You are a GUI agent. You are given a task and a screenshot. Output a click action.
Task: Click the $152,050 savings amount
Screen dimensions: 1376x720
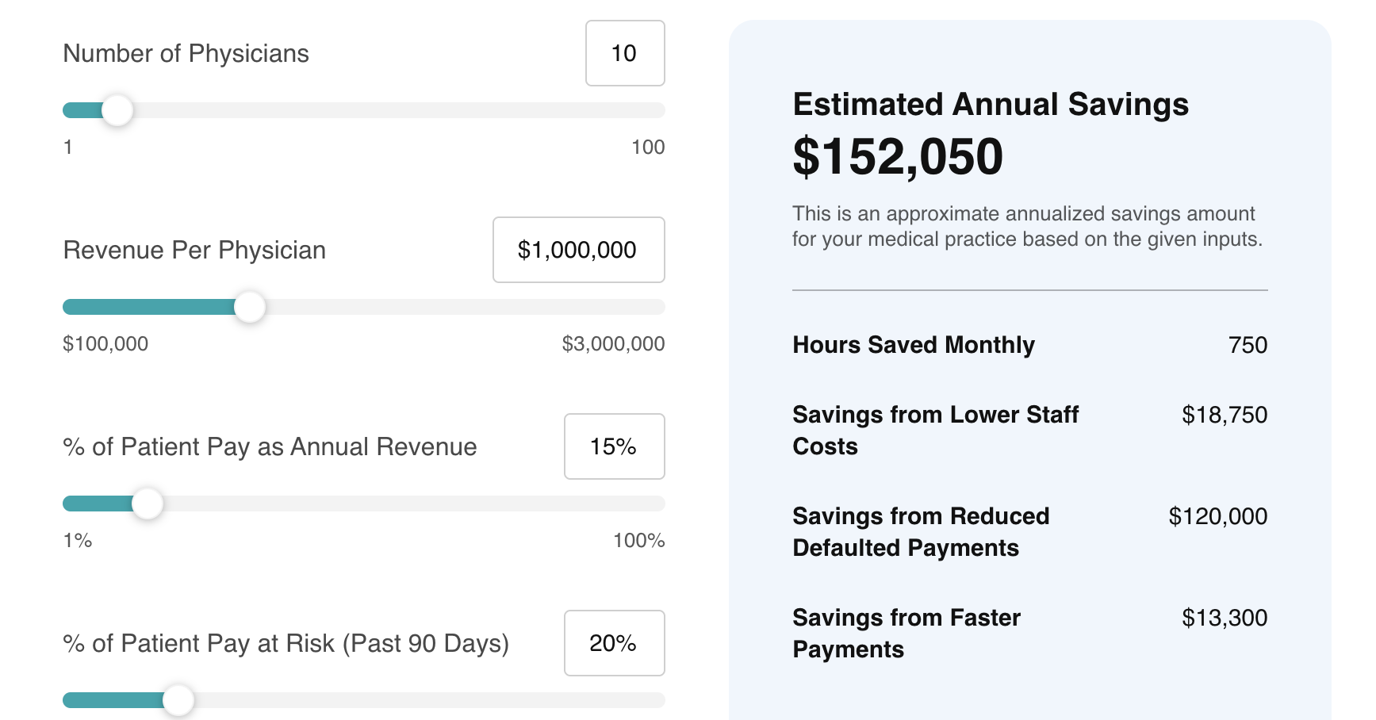(x=897, y=156)
